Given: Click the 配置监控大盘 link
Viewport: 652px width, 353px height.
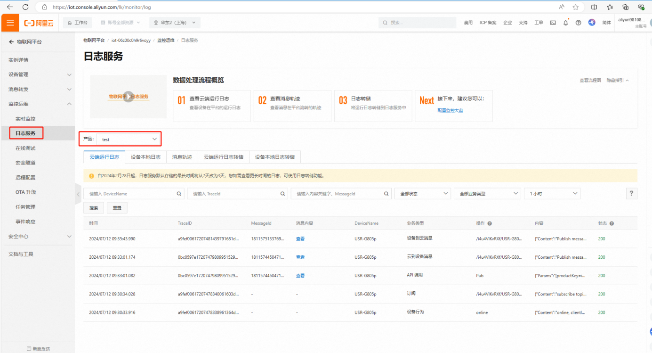Looking at the screenshot, I should 450,110.
